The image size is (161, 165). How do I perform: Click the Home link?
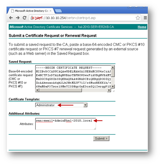[142, 27]
